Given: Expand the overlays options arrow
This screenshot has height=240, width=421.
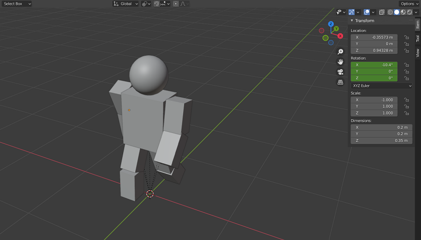Looking at the screenshot, I should (373, 12).
